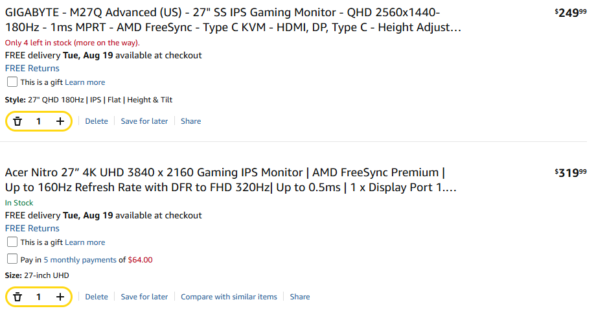This screenshot has width=596, height=313.
Task: Open FREE Returns info for GIGABYTE monitor
Action: coord(32,69)
